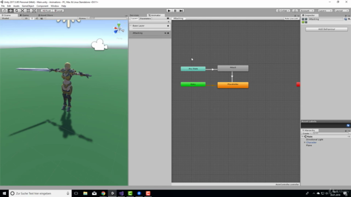
Task: Expand the Character object in Hierarchy
Action: [x=305, y=142]
